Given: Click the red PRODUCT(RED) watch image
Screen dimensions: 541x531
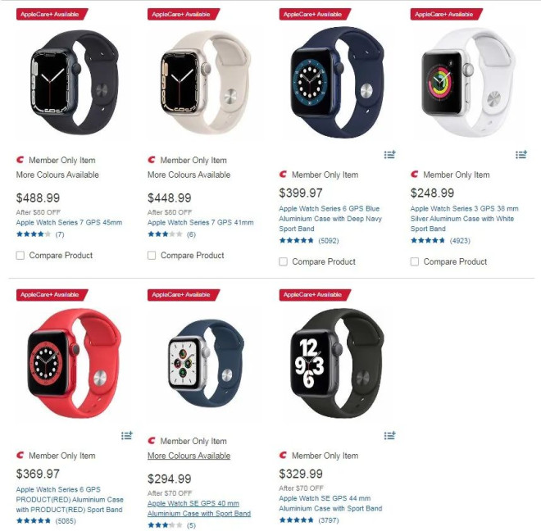Looking at the screenshot, I should 74,363.
